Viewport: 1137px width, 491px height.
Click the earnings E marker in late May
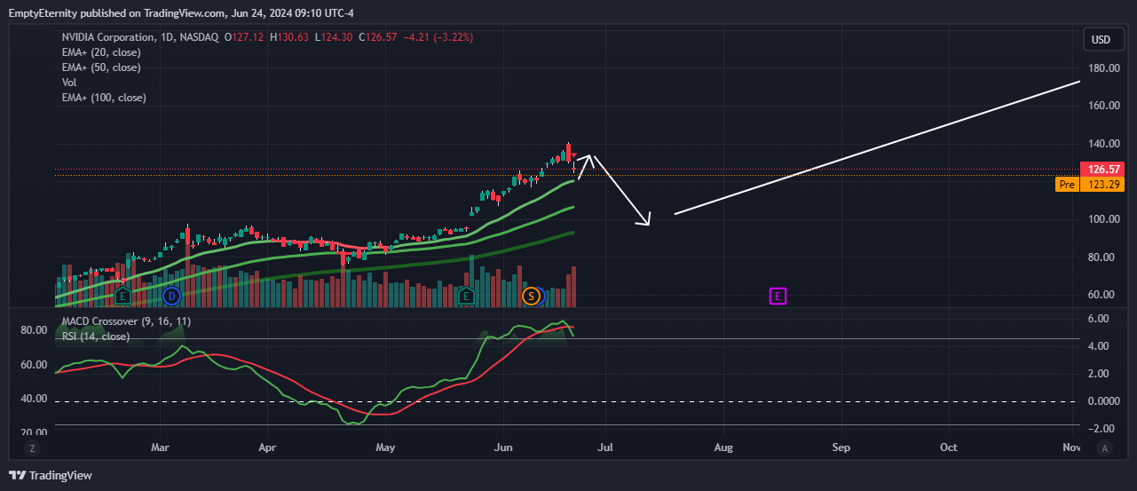[x=466, y=296]
